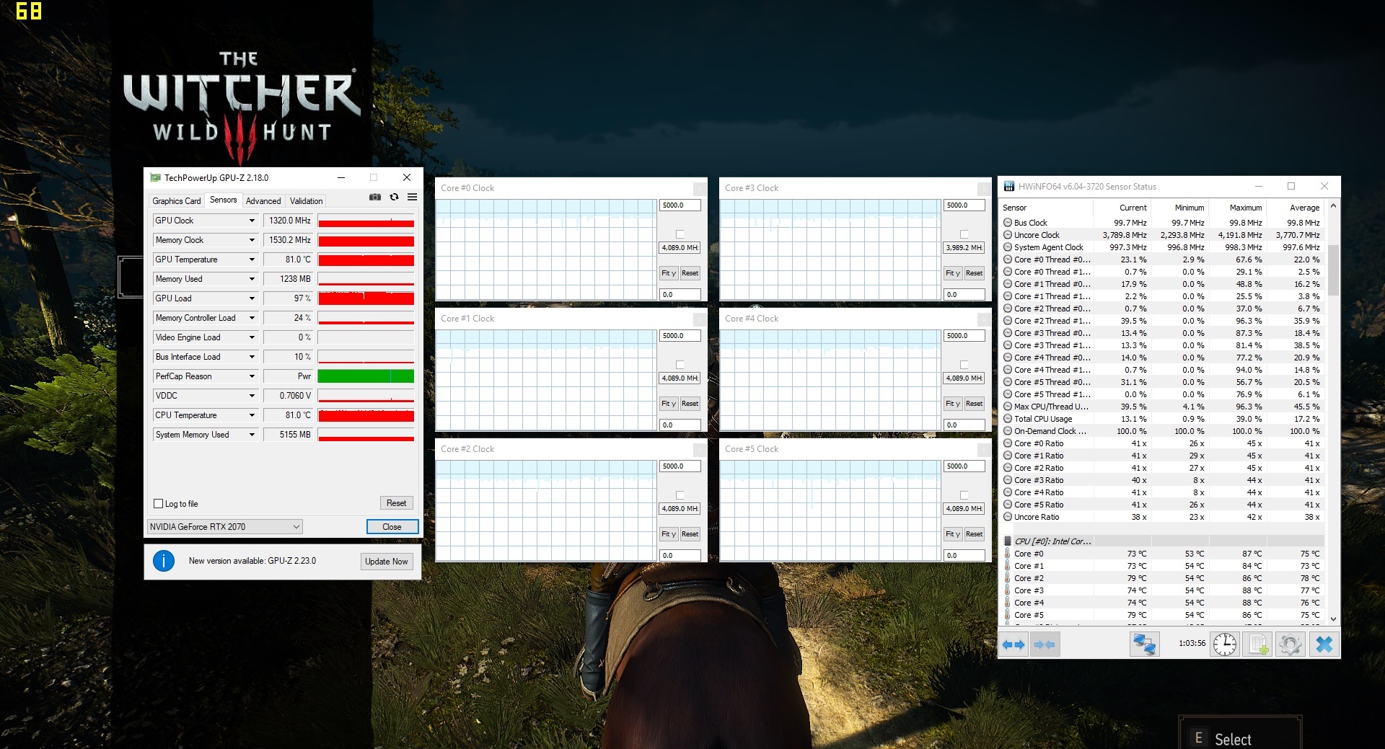Click the Reset button in GPU-Z

396,503
